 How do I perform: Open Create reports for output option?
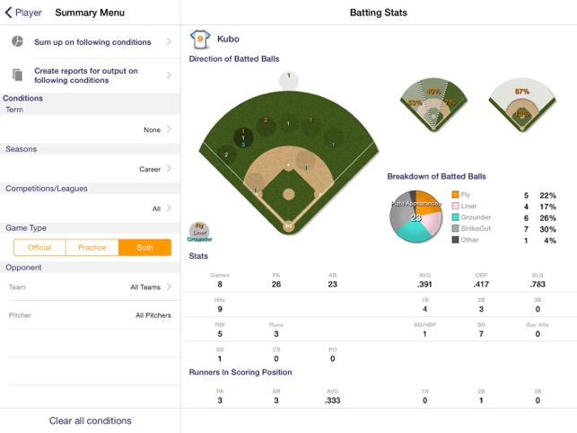90,75
